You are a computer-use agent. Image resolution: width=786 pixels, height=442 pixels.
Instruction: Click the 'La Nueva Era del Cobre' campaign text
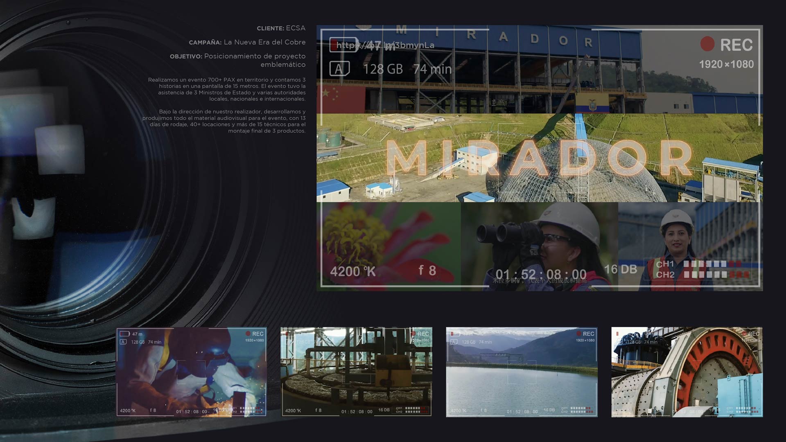(x=264, y=42)
